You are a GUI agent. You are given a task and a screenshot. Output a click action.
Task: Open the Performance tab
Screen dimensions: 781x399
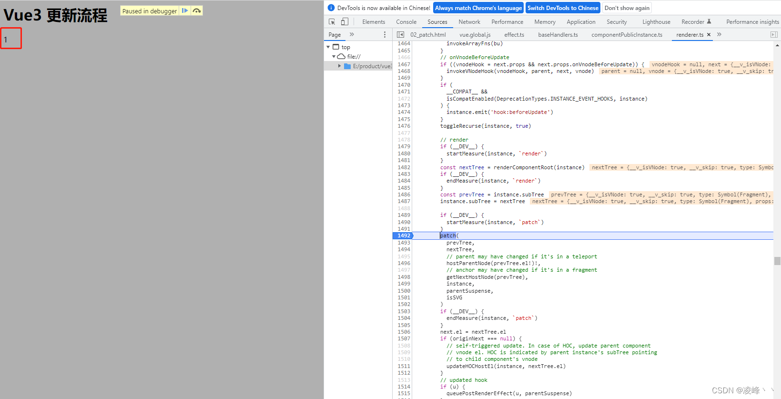coord(507,22)
